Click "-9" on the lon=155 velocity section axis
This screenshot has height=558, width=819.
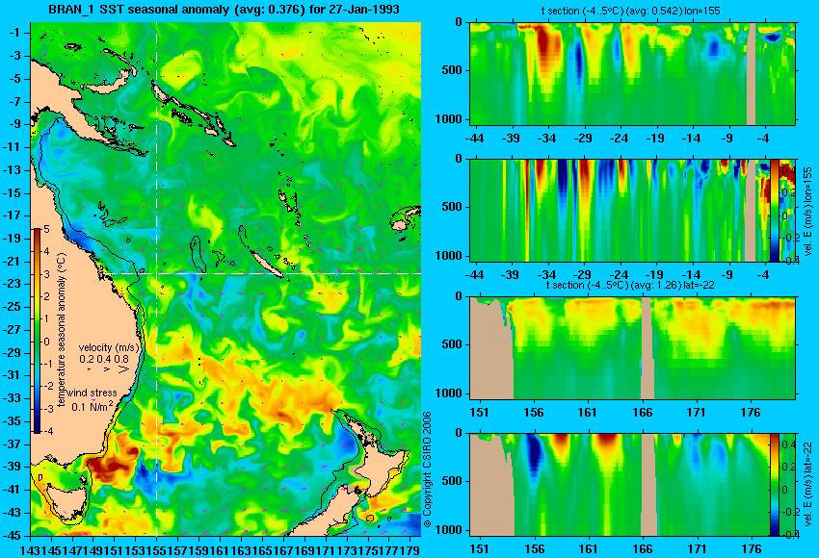[x=728, y=275]
